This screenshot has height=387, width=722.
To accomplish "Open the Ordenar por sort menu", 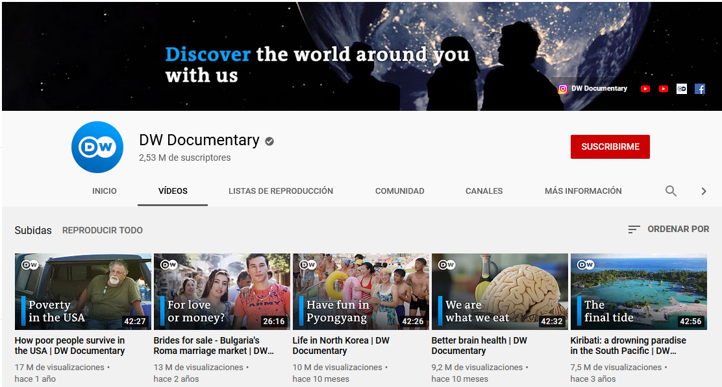I will [x=669, y=229].
